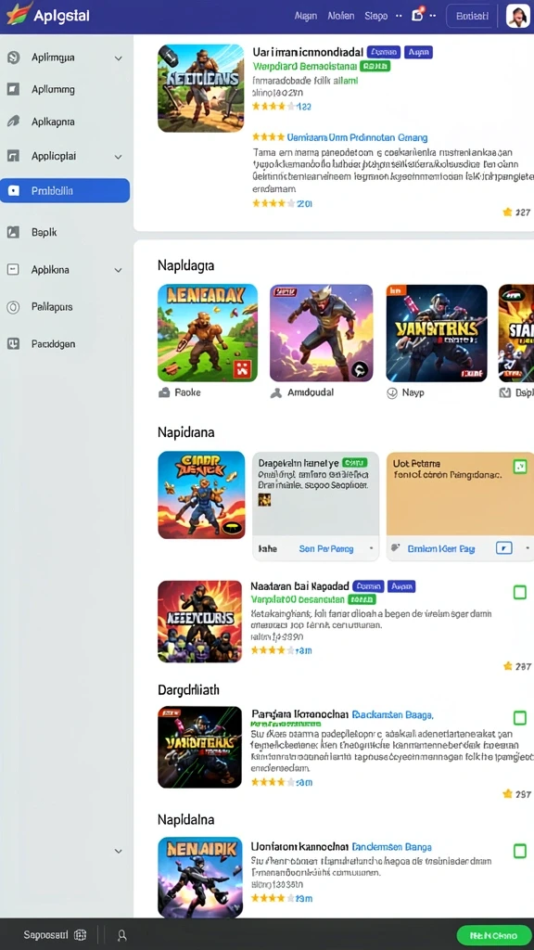Image resolution: width=534 pixels, height=950 pixels.
Task: Click the green tag after Warpdiard Bemaoistanai
Action: point(375,66)
